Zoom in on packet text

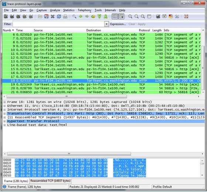point(130,17)
